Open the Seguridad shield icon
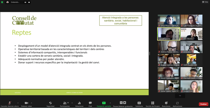The image size is (210, 108). pyautogui.click(x=50, y=103)
